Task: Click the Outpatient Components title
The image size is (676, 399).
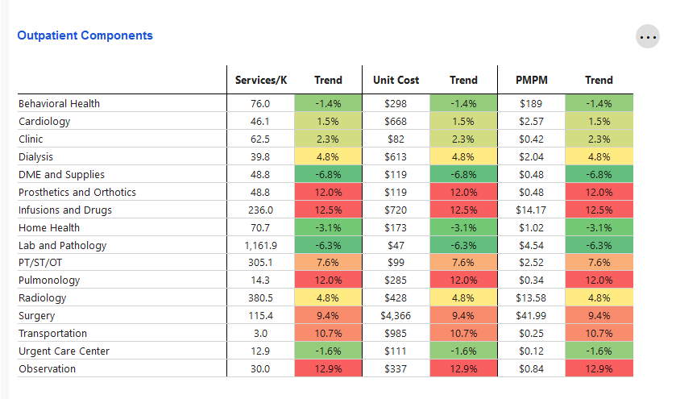Action: pos(85,35)
